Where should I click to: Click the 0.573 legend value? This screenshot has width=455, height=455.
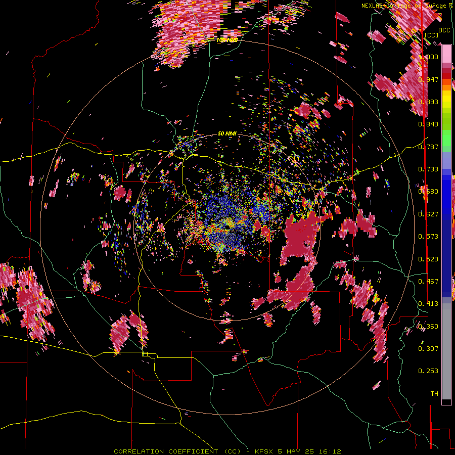click(428, 237)
